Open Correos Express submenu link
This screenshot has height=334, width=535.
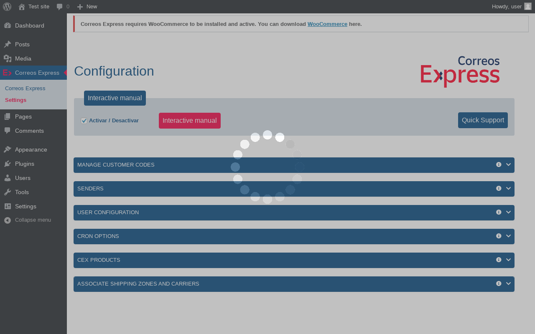25,89
